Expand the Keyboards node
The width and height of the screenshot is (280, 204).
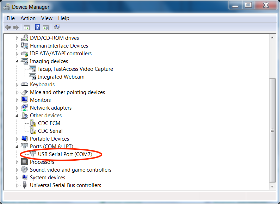click(x=17, y=85)
